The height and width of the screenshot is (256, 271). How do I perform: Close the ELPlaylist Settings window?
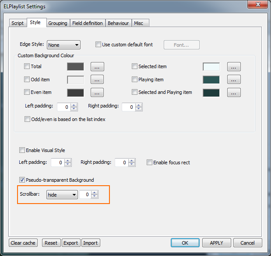pyautogui.click(x=257, y=4)
